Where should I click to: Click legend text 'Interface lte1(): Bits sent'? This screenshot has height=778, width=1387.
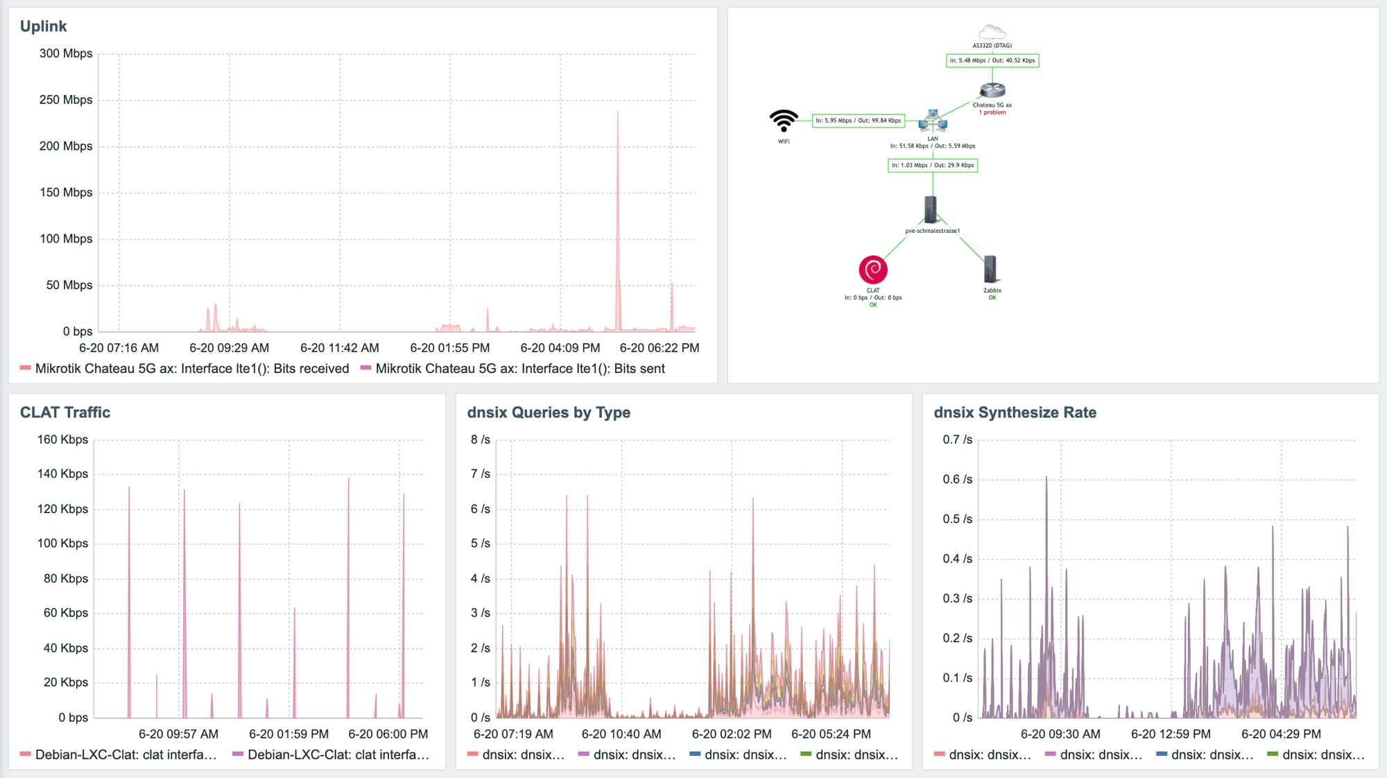pyautogui.click(x=593, y=369)
